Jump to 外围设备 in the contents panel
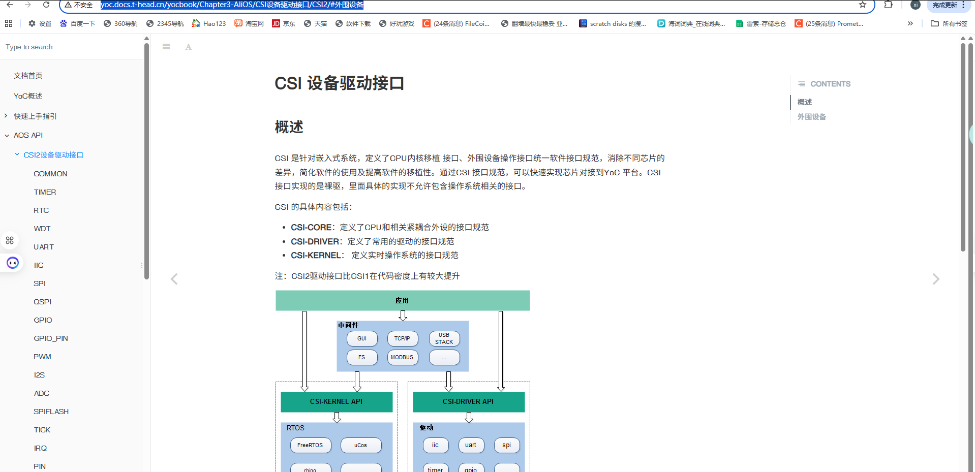Screen dimensions: 975x472 coord(811,116)
